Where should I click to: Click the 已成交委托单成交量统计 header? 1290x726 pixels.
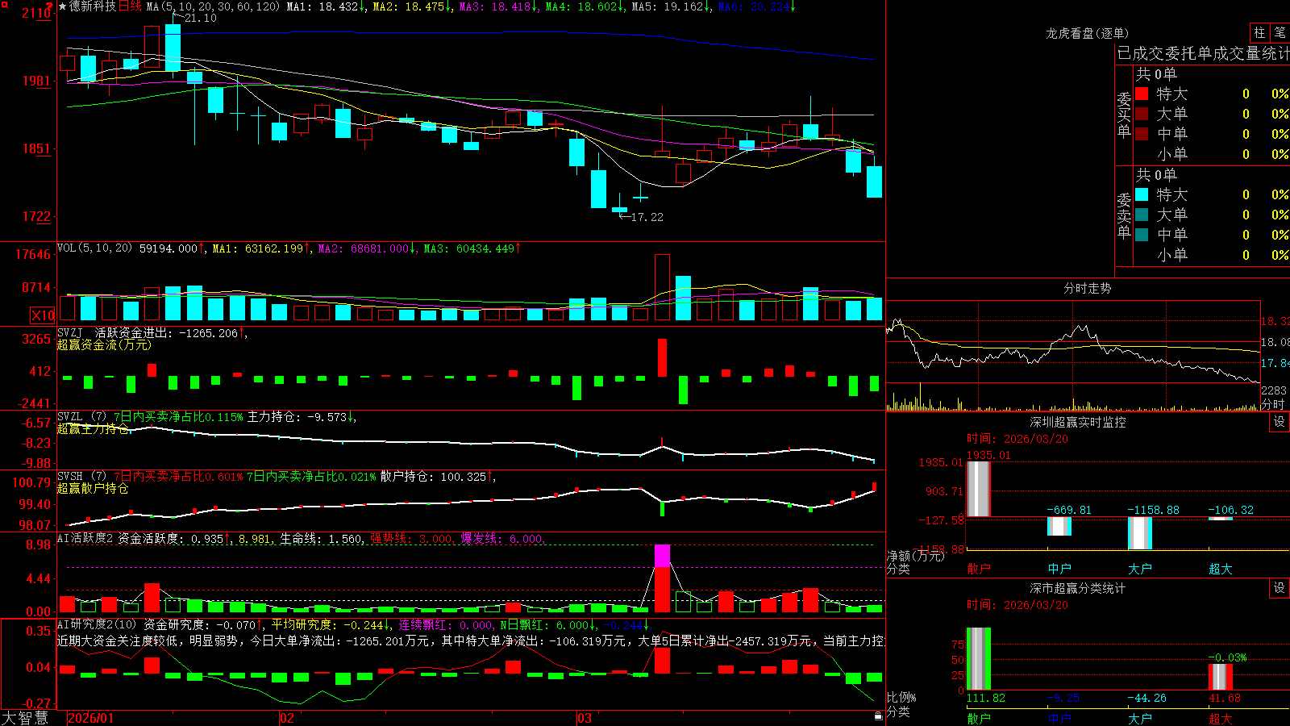tap(1203, 53)
